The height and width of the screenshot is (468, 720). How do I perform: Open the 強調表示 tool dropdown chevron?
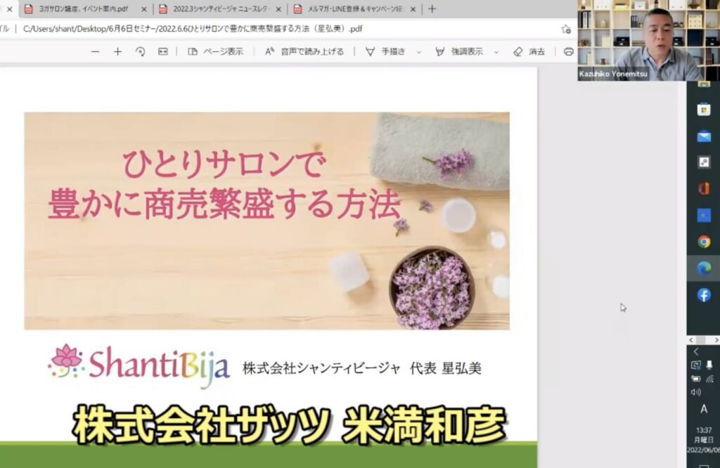coord(495,51)
